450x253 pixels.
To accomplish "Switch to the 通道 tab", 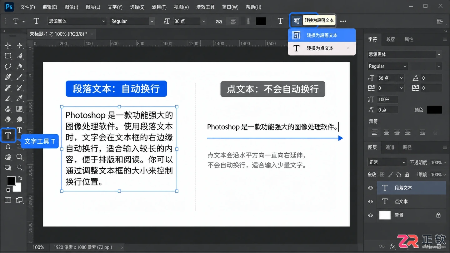I will pos(390,147).
